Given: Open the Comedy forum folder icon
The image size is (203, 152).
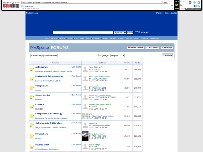Looking at the screenshot, I should [x=32, y=107].
